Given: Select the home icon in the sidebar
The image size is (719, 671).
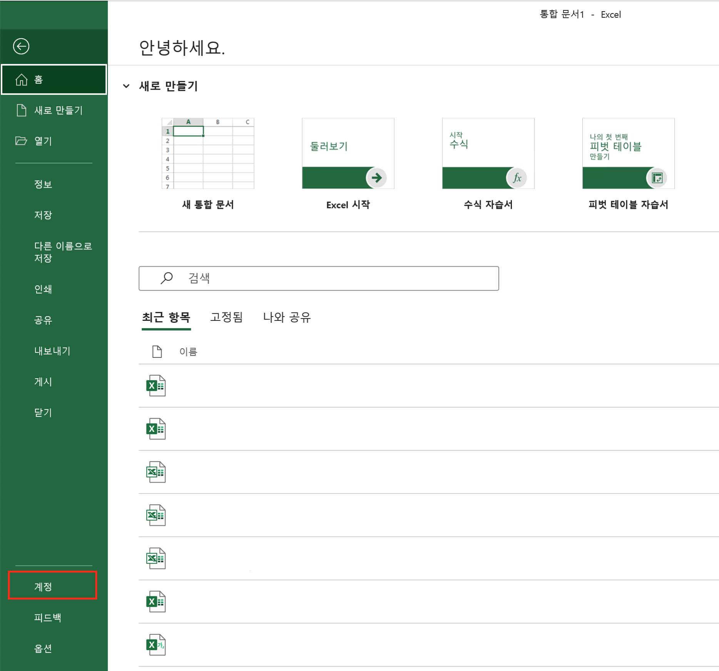Looking at the screenshot, I should tap(22, 79).
